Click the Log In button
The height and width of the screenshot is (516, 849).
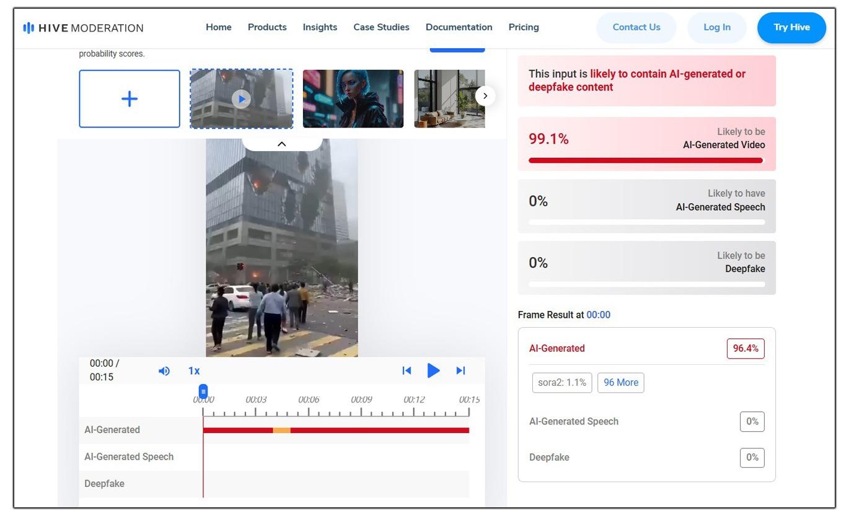coord(716,27)
